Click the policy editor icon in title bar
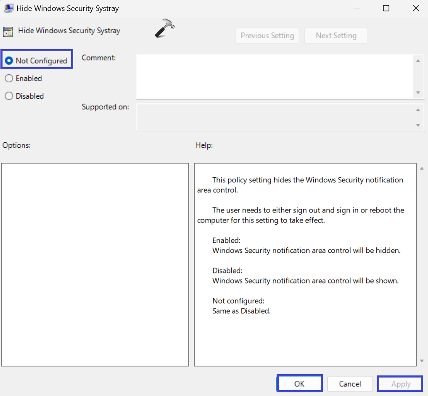Screen dimensions: 428x396 (8, 8)
